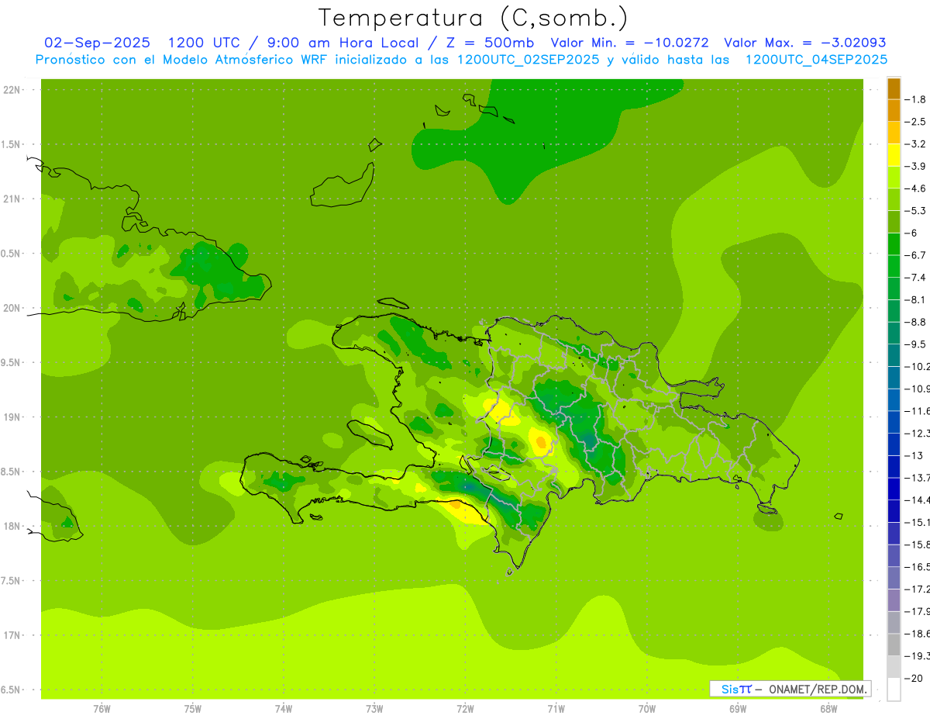
Task: Click the 'Temperatura (C,somb.)' title
Action: click(473, 17)
